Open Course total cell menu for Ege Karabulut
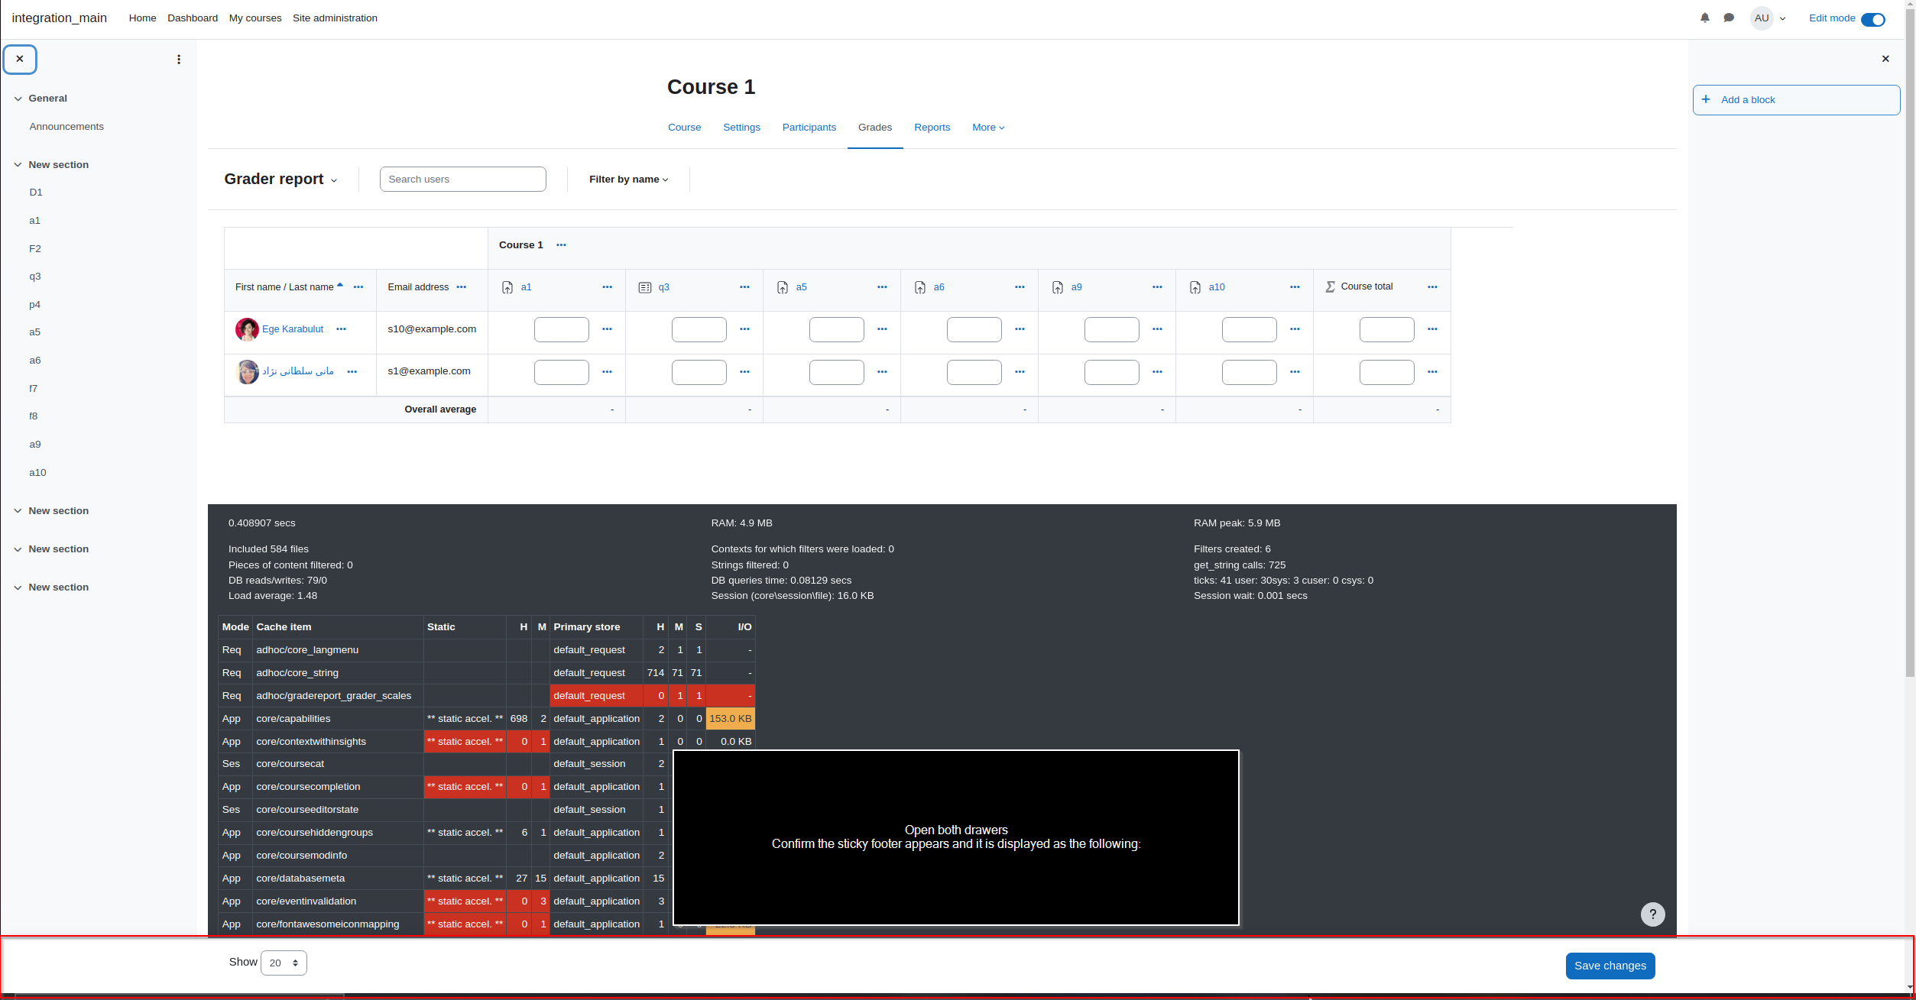Screen dimensions: 1916x1000 [1433, 329]
